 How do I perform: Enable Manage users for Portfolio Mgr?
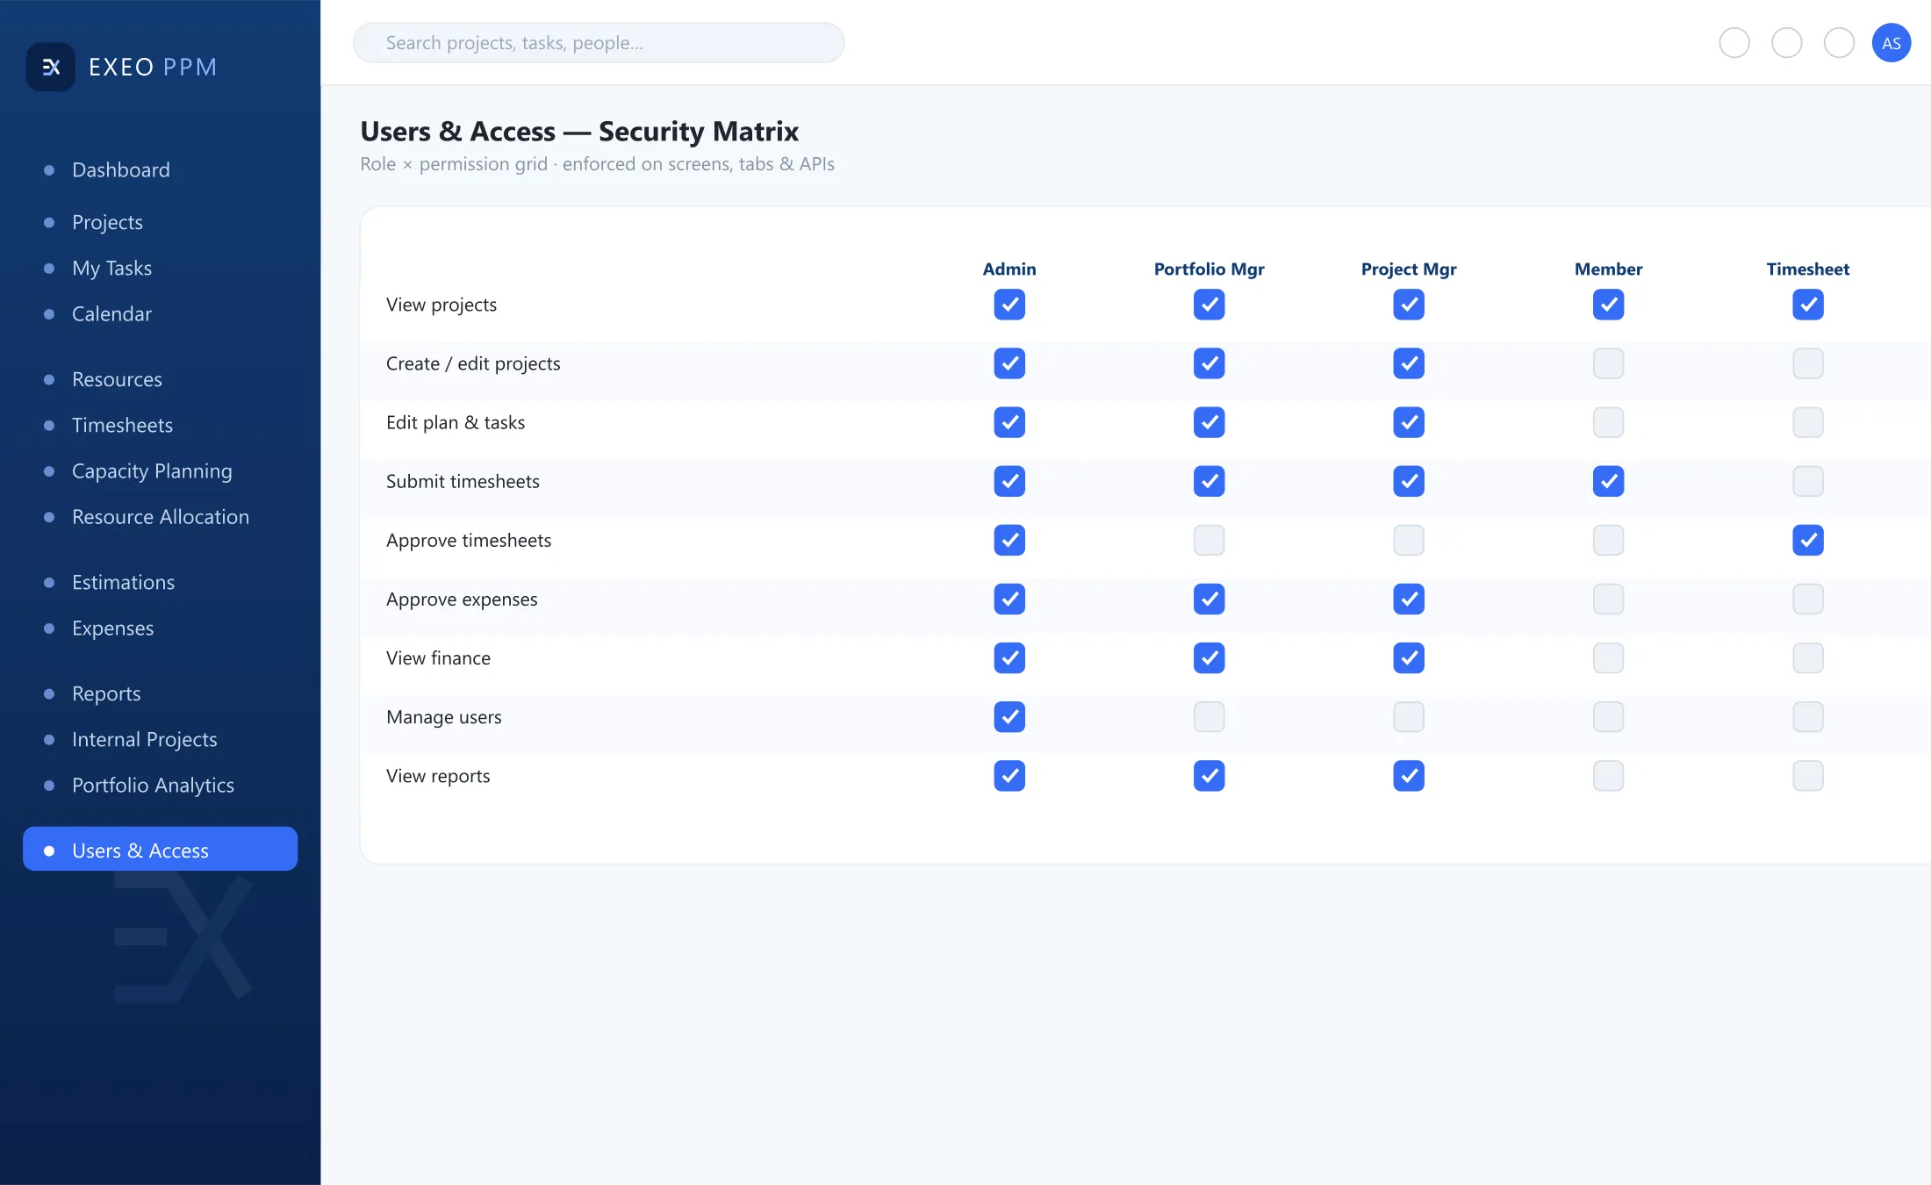(1209, 716)
